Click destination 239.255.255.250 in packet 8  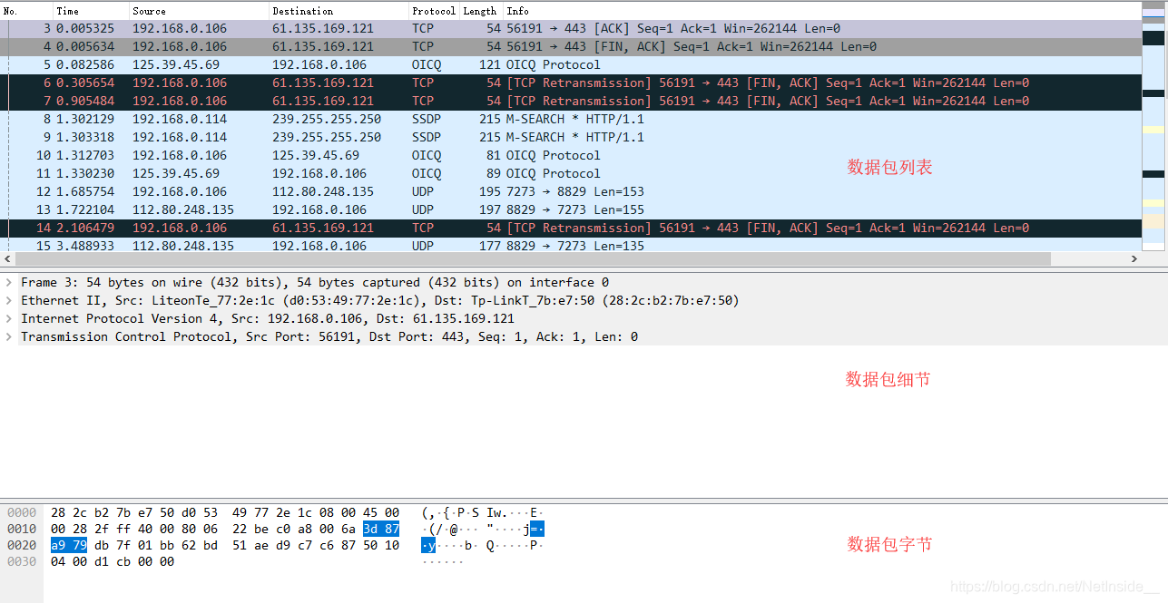(x=327, y=120)
